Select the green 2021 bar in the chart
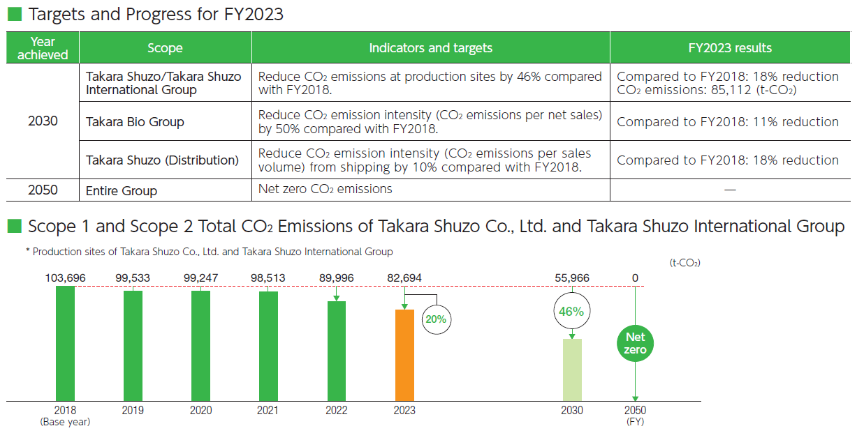The height and width of the screenshot is (433, 864). [268, 347]
